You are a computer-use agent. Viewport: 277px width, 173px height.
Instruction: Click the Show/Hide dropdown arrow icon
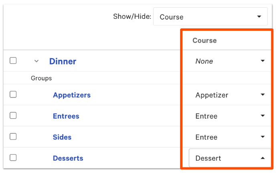pos(259,17)
